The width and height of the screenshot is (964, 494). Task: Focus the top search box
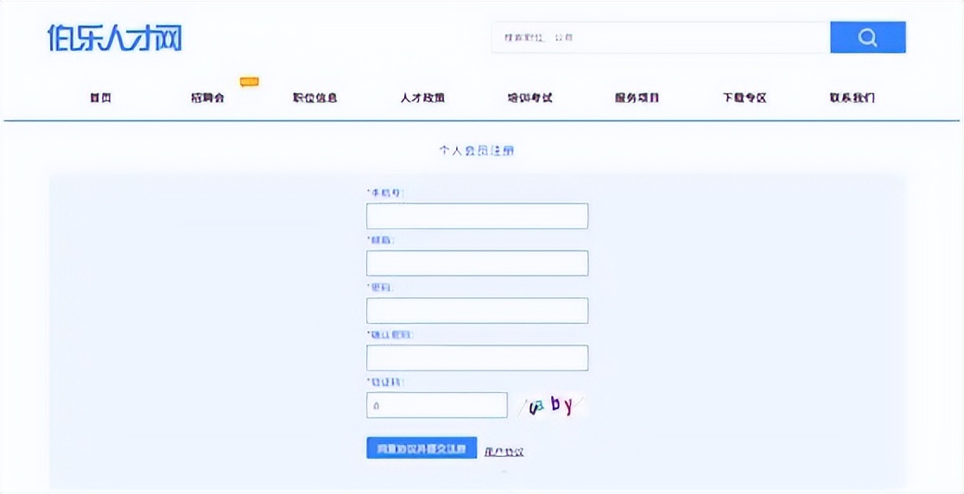[x=661, y=37]
